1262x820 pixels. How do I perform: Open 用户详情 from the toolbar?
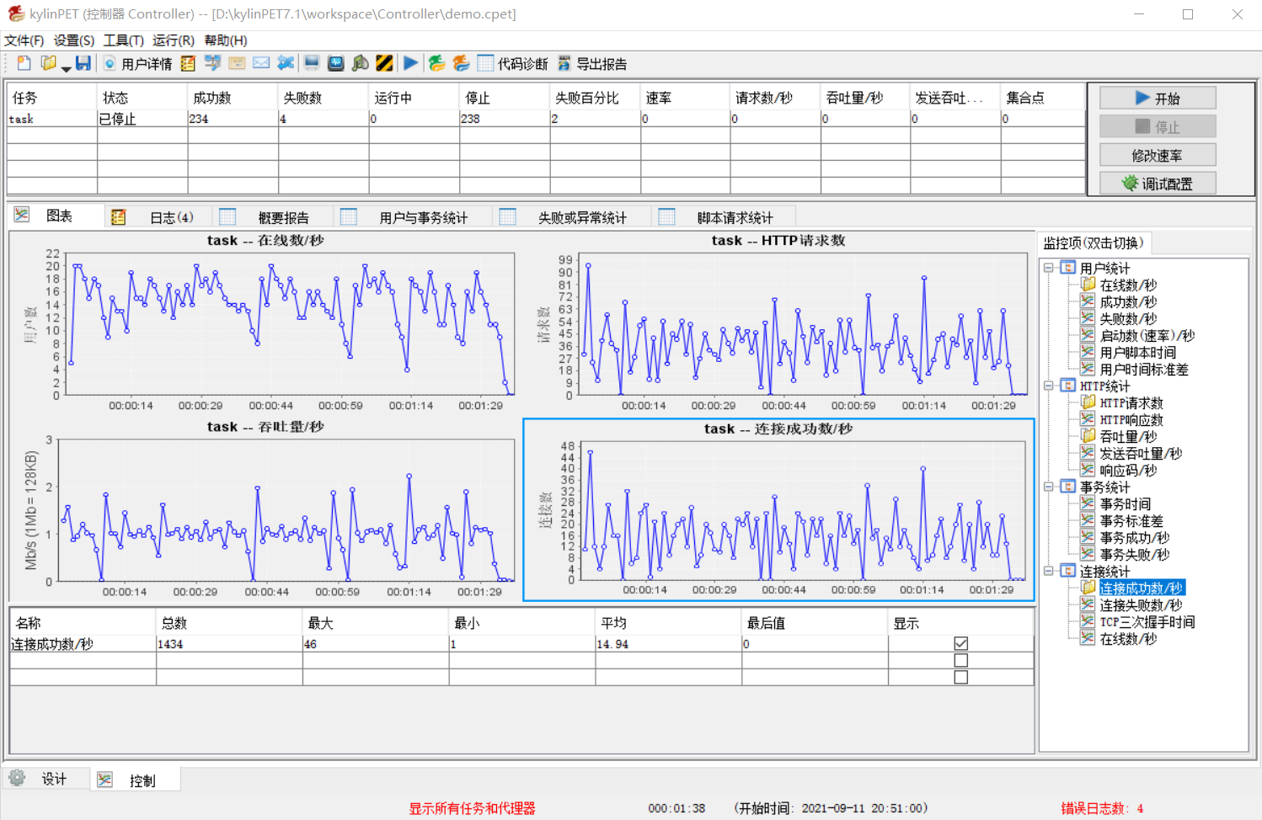(x=138, y=64)
